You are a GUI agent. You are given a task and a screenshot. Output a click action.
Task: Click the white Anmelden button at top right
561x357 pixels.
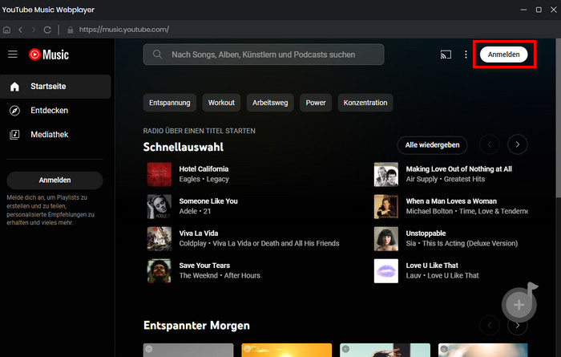504,55
